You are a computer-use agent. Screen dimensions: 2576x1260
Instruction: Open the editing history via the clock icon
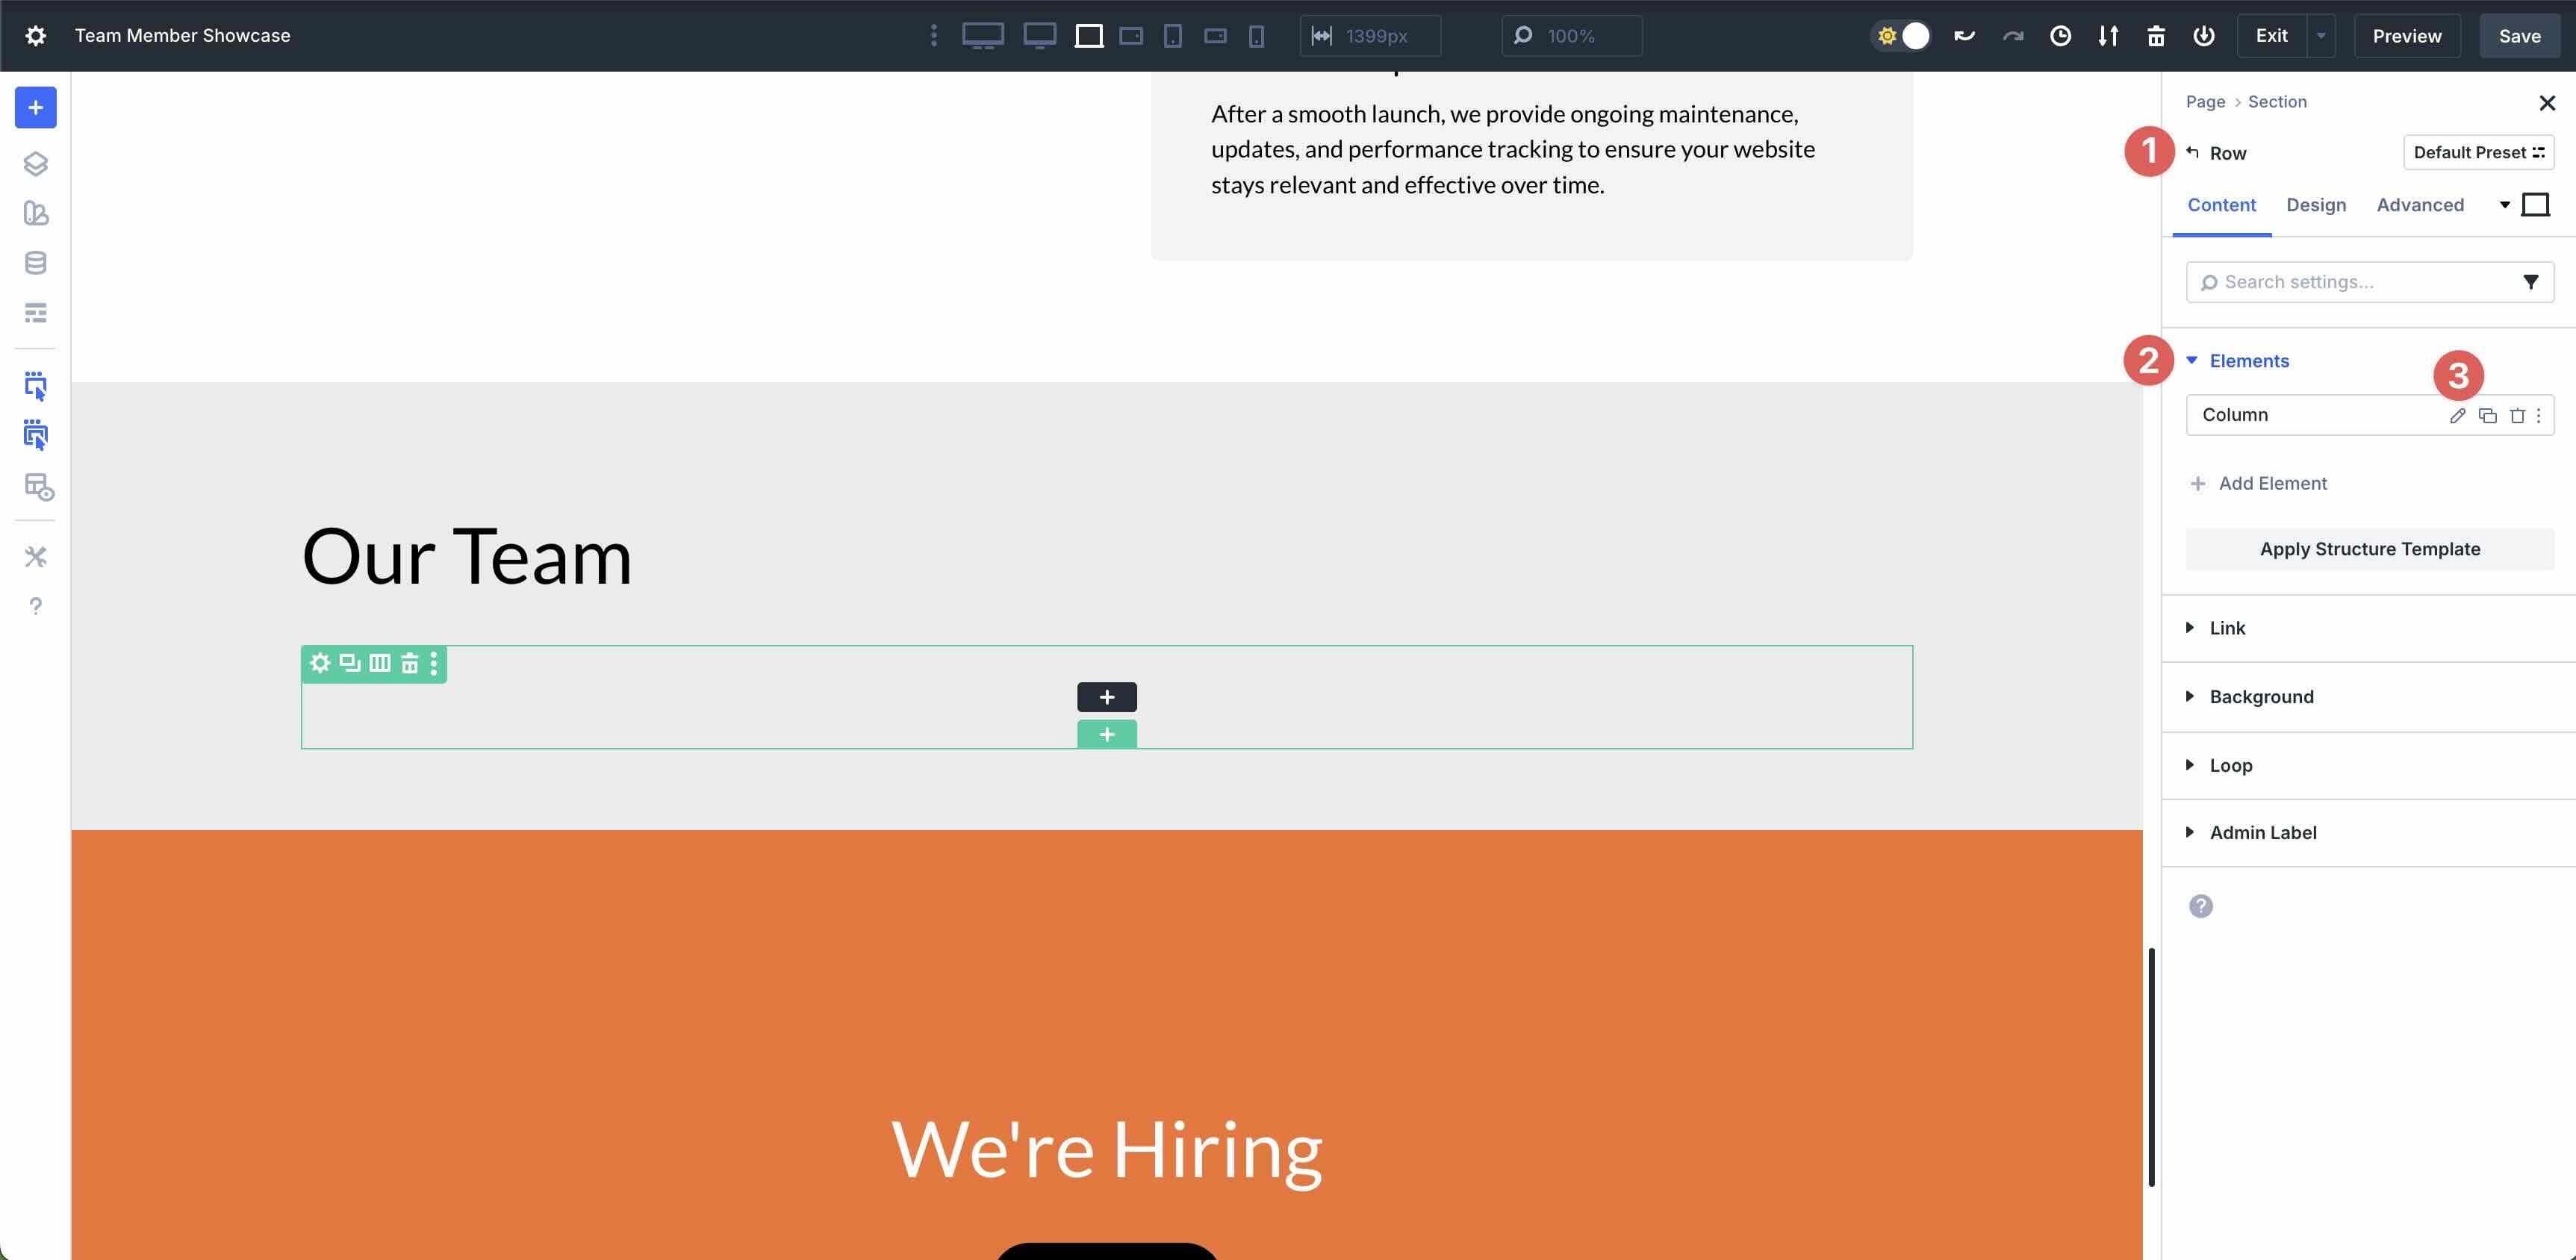coord(2061,35)
